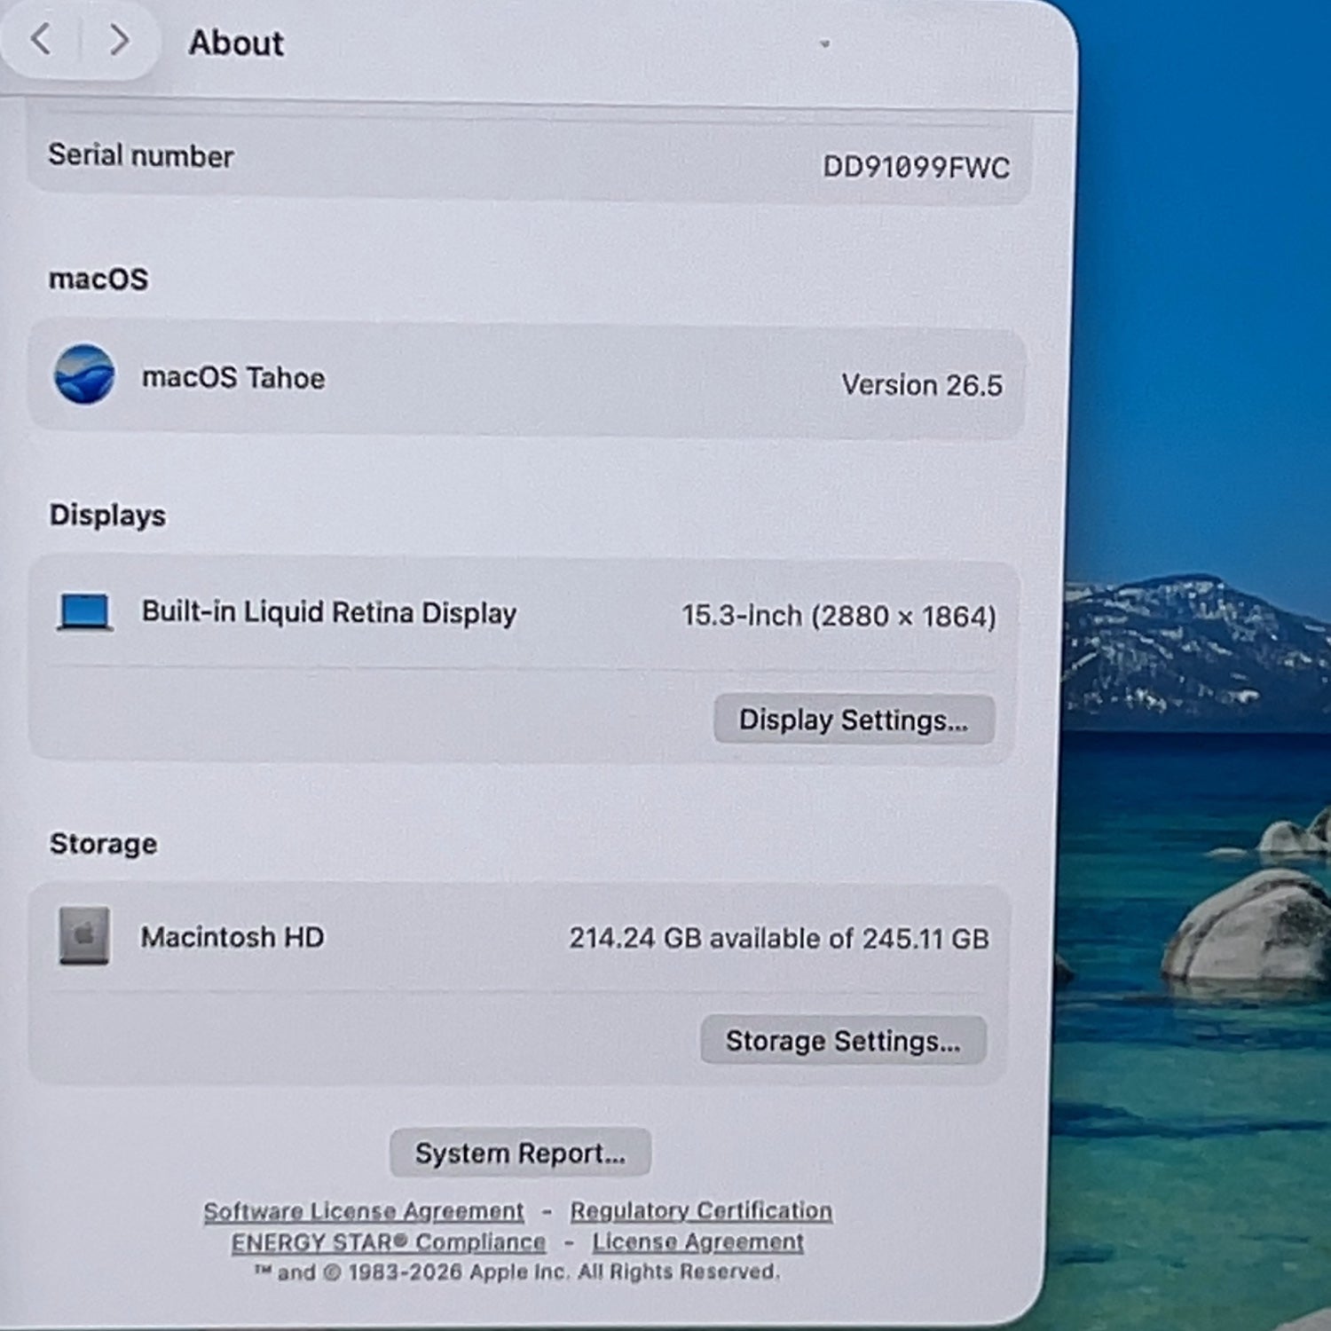Click the Macintosh HD drive icon
Viewport: 1331px width, 1331px height.
pos(84,935)
